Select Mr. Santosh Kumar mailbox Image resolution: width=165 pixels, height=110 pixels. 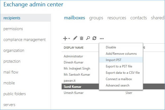(77, 75)
